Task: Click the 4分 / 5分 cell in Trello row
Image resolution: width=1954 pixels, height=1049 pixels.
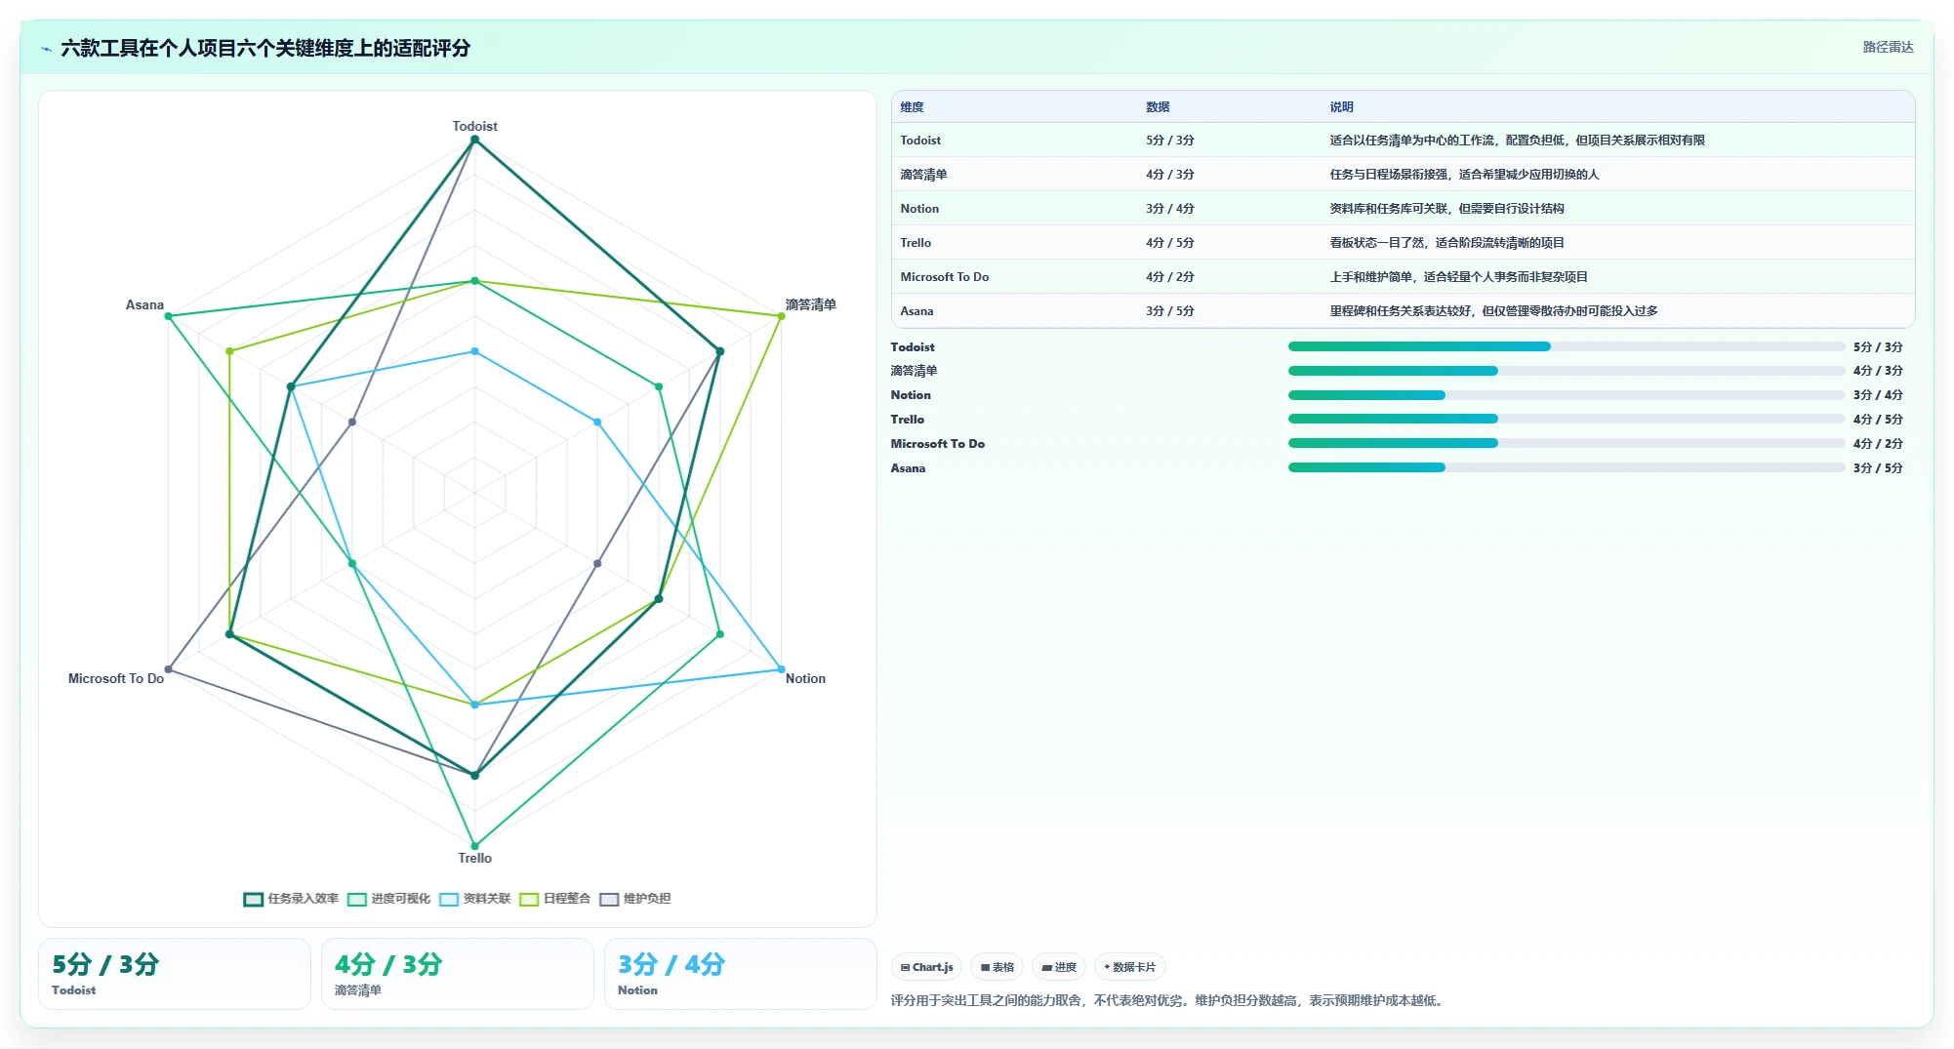Action: (x=1169, y=243)
